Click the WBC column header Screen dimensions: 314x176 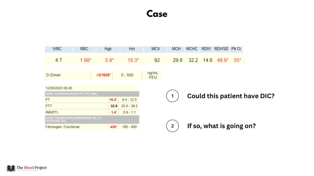pos(57,49)
